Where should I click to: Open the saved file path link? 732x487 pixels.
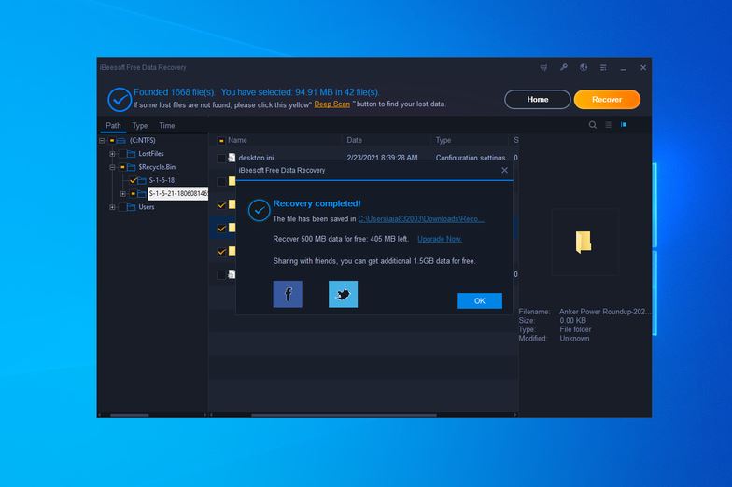[421, 218]
